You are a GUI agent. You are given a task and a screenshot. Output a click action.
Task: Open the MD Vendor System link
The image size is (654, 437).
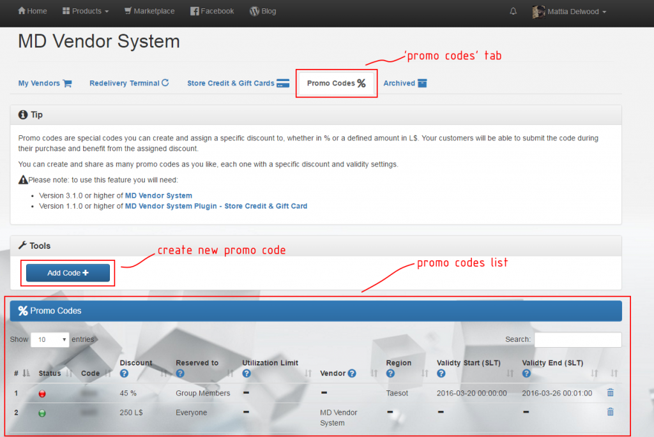pos(158,195)
